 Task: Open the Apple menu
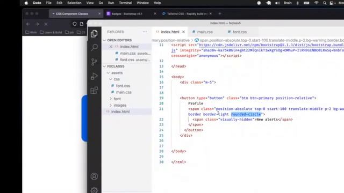click(x=26, y=3)
